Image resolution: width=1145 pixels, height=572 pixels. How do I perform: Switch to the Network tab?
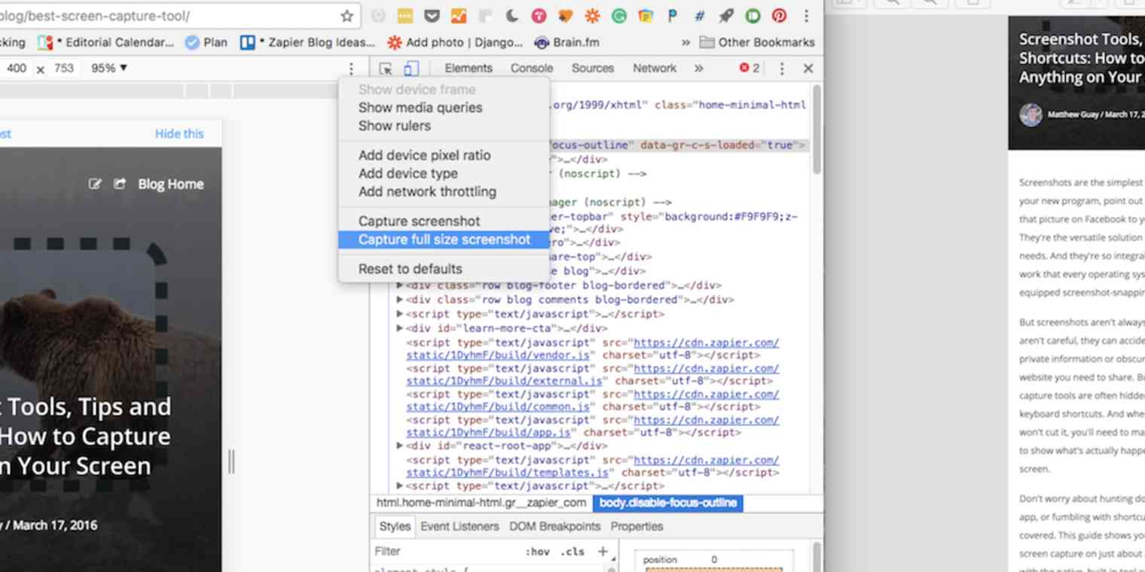coord(655,68)
